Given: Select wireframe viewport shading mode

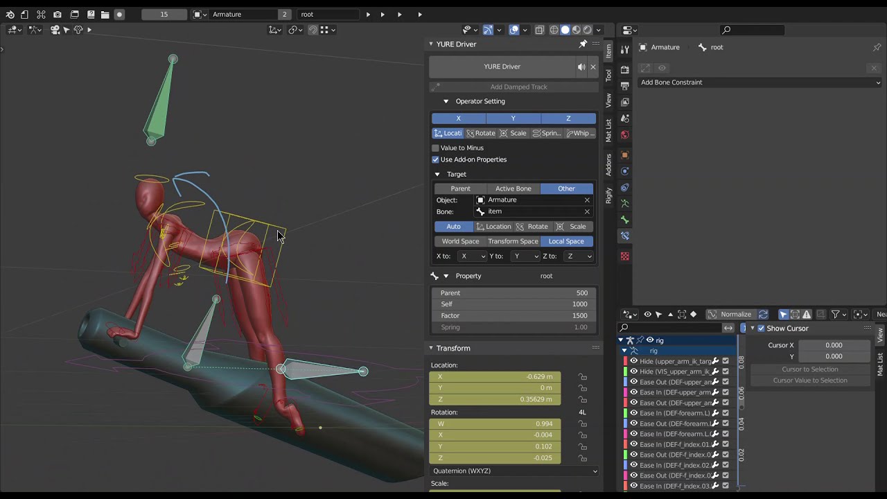Looking at the screenshot, I should 554,30.
